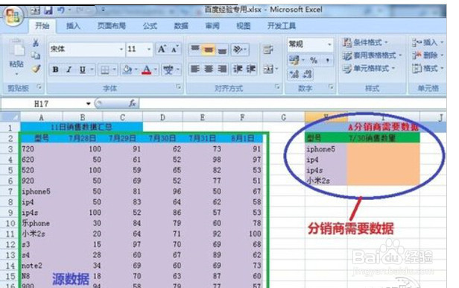The width and height of the screenshot is (459, 288).
Task: Increase font size with large A
Action: click(x=162, y=49)
